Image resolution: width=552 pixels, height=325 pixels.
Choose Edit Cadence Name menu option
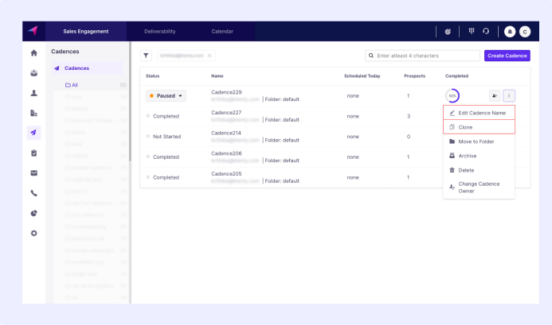pos(481,113)
